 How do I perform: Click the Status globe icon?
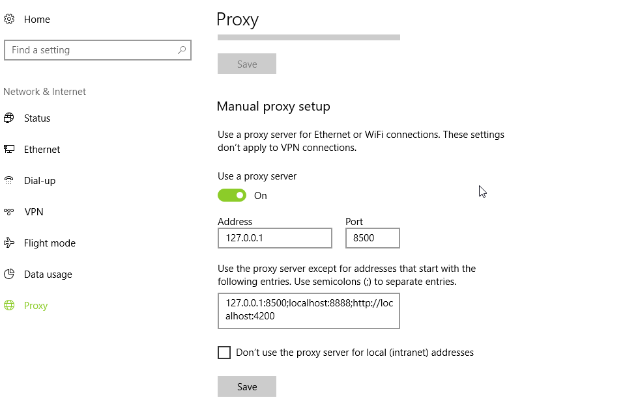pyautogui.click(x=9, y=118)
